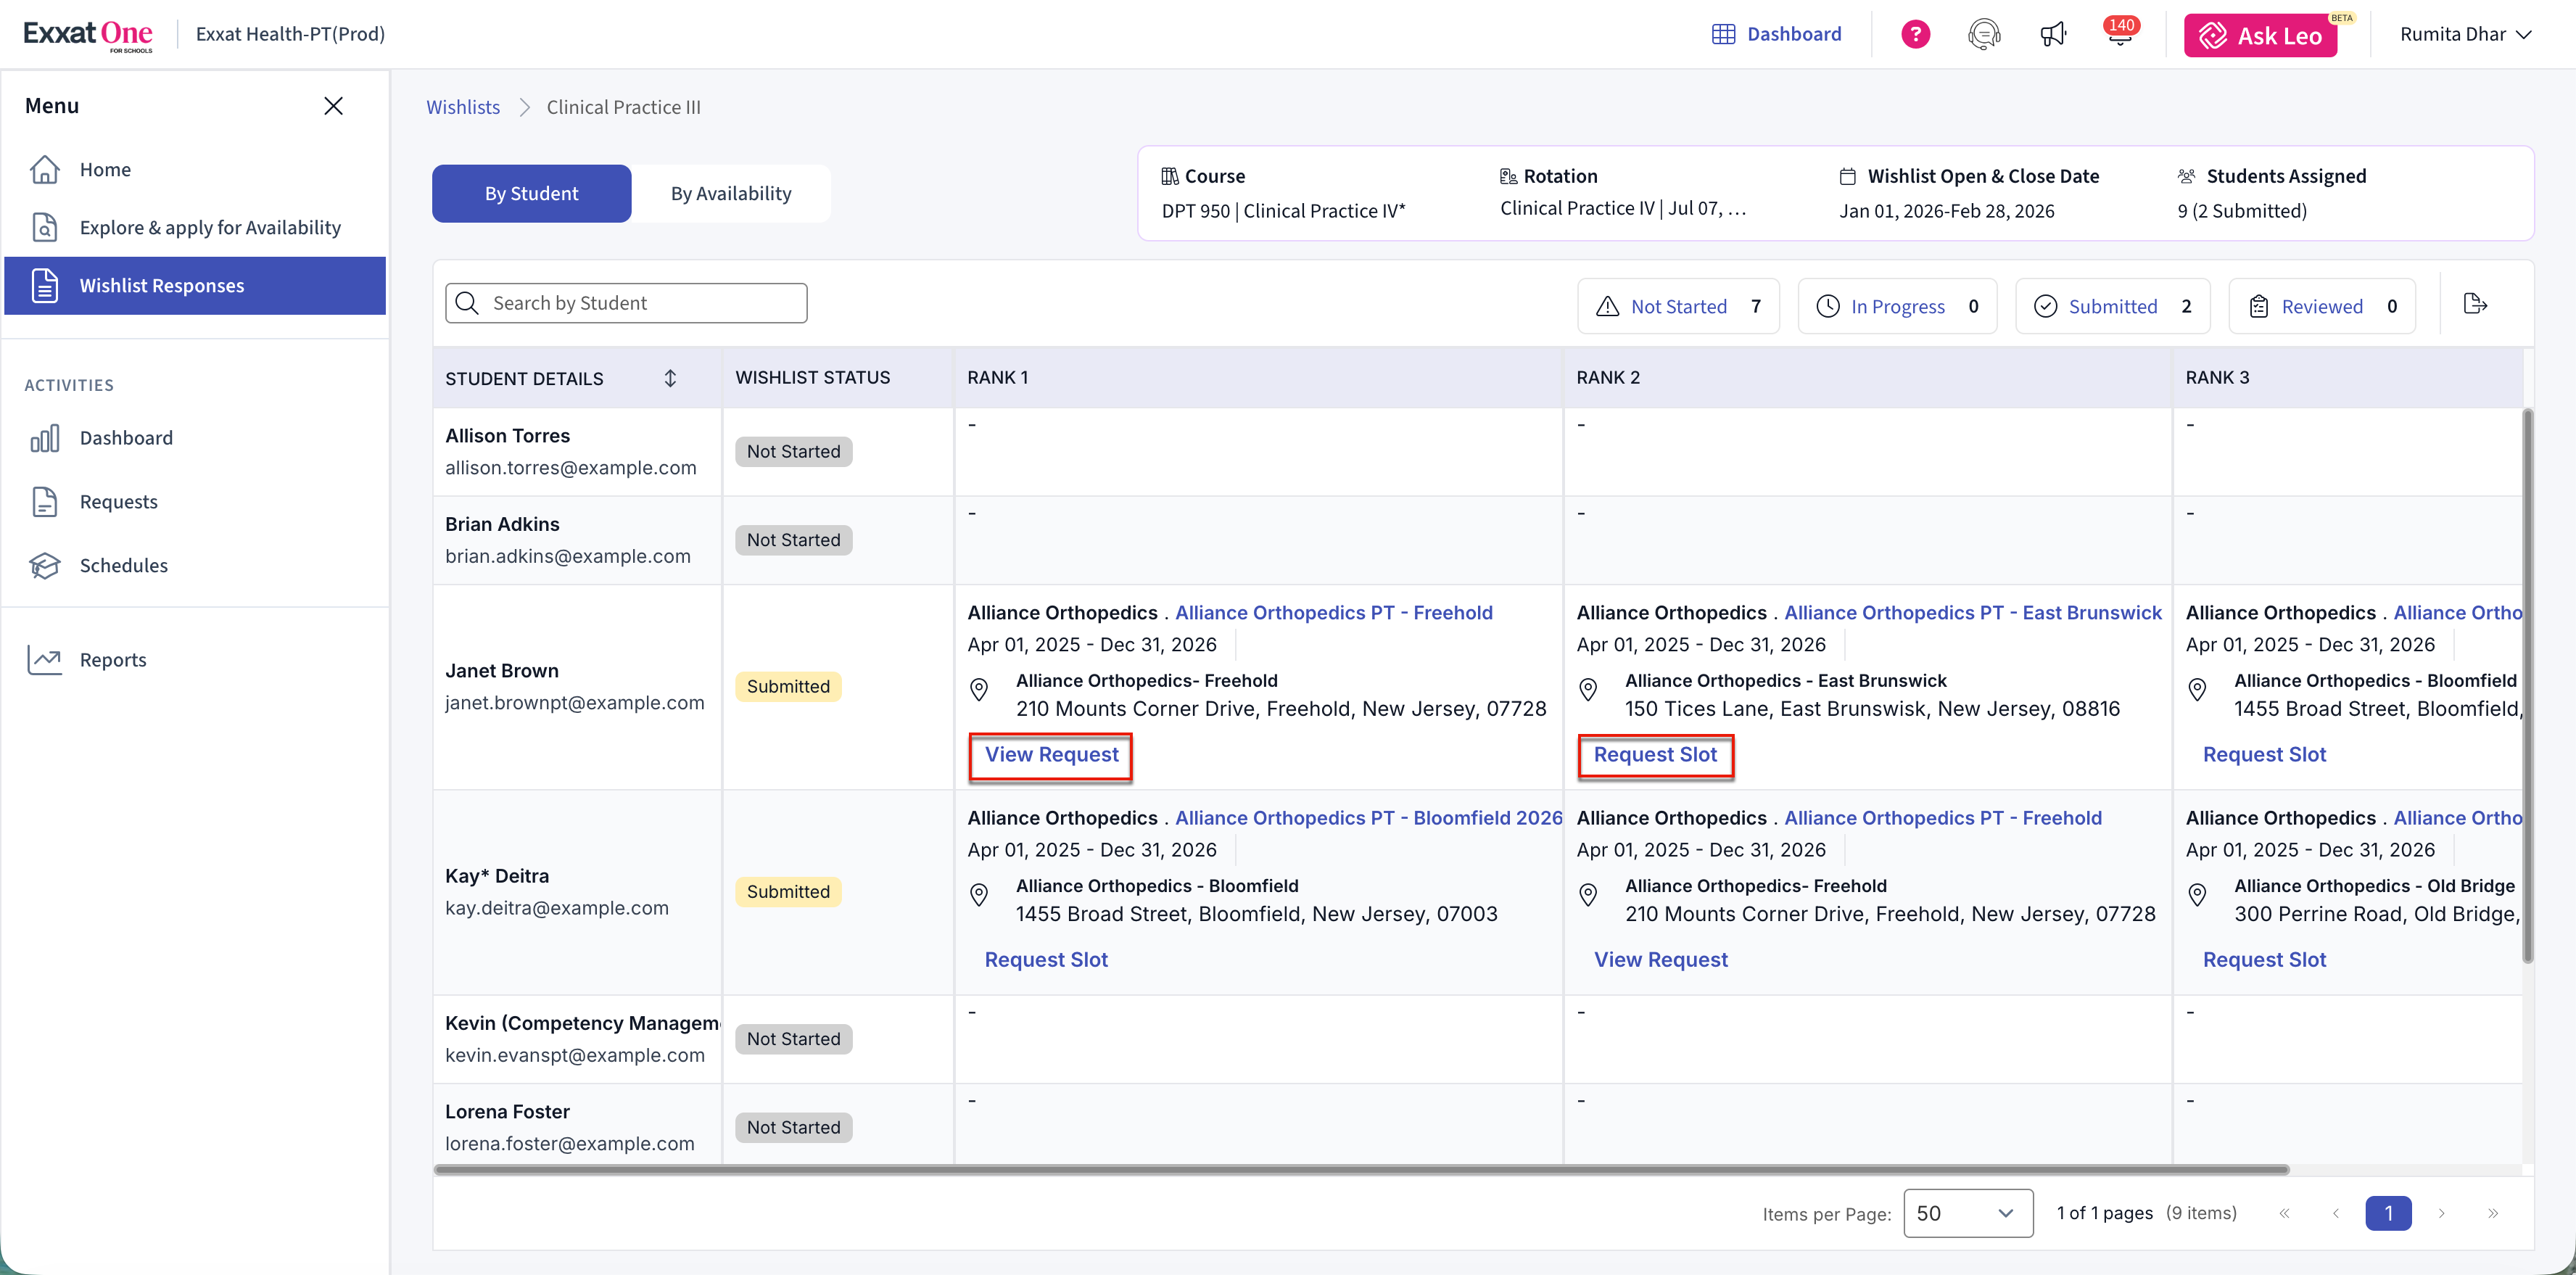Click the Search by Student field
This screenshot has width=2576, height=1275.
click(626, 303)
